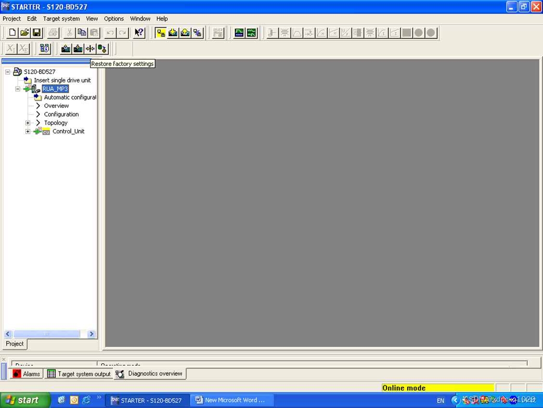Select Control_Unit in project tree
This screenshot has height=408, width=543.
[68, 131]
